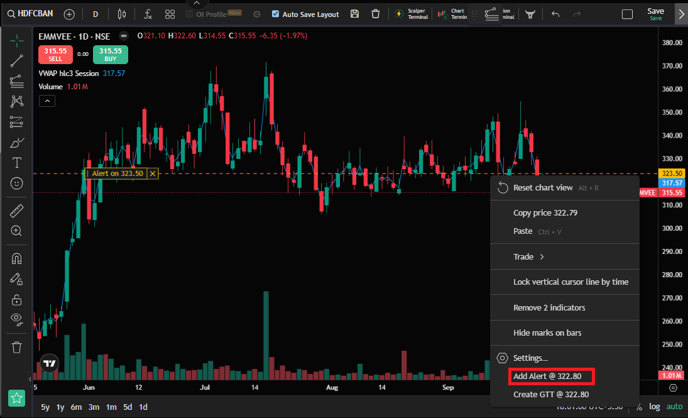
Task: Click the trash icon in left toolbar
Action: click(17, 348)
